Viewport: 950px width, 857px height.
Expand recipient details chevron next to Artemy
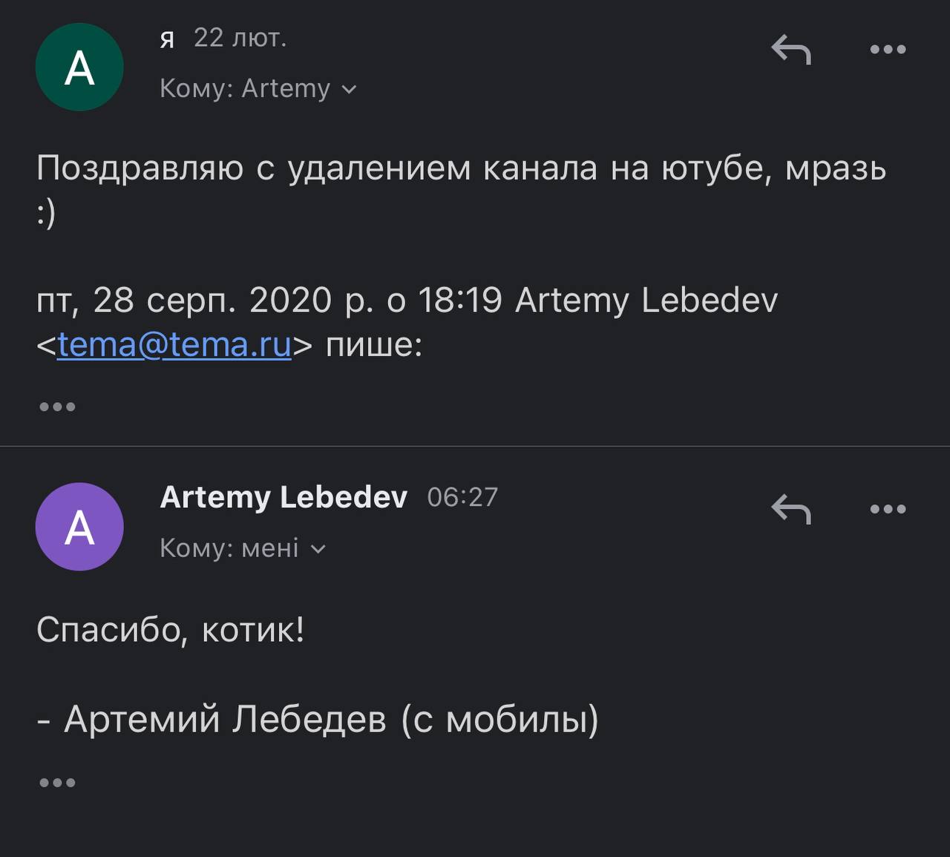tap(349, 90)
